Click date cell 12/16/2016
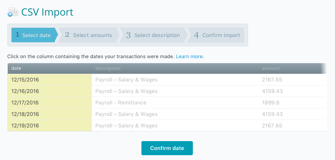Screen dimensions: 335x160 click(x=25, y=91)
